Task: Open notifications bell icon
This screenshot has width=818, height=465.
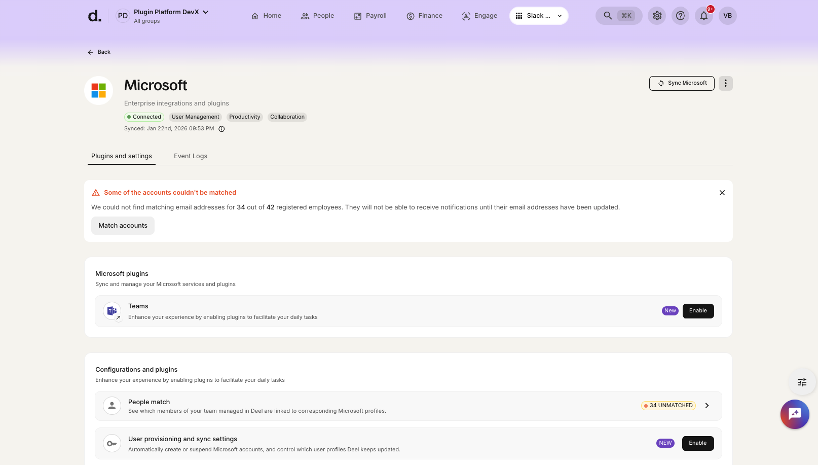Action: tap(704, 16)
